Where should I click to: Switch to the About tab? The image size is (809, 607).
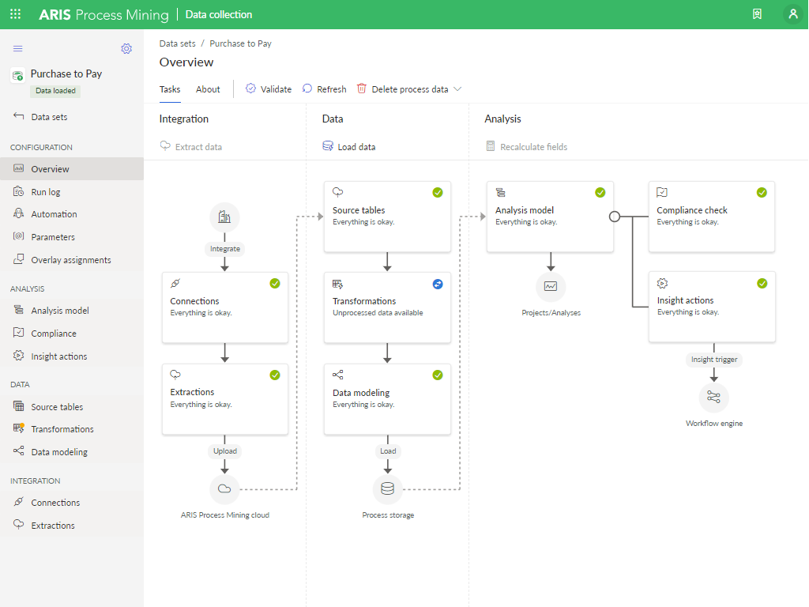208,89
